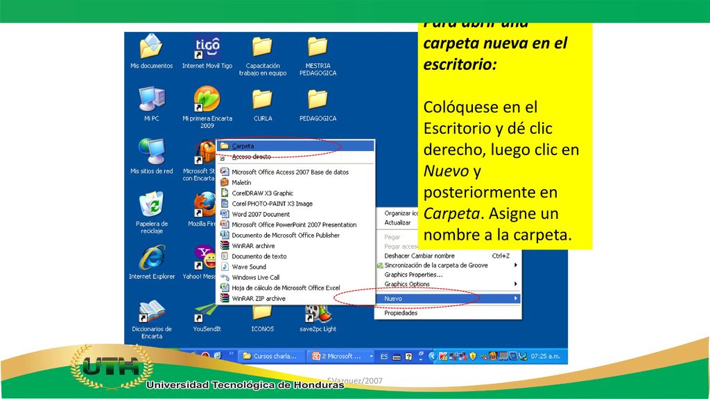This screenshot has width=710, height=399.
Task: Open the MESTRIA PEDAGOGICA folder
Action: click(318, 55)
